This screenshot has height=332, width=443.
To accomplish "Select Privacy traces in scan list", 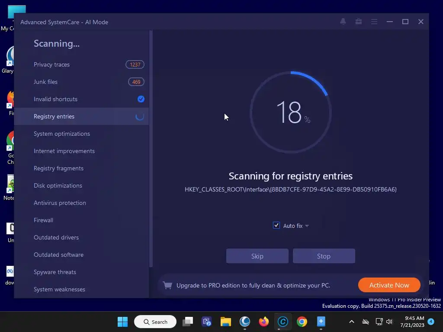I will pos(81,65).
